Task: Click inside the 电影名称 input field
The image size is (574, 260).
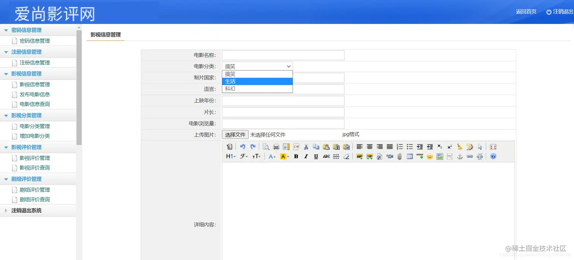Action: (x=282, y=55)
